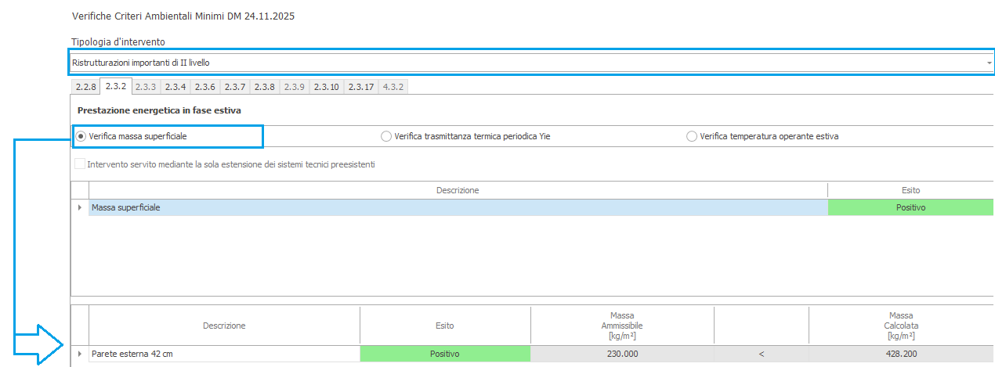The height and width of the screenshot is (367, 995).
Task: Click the Positivo result for Parete esterna
Action: (445, 354)
